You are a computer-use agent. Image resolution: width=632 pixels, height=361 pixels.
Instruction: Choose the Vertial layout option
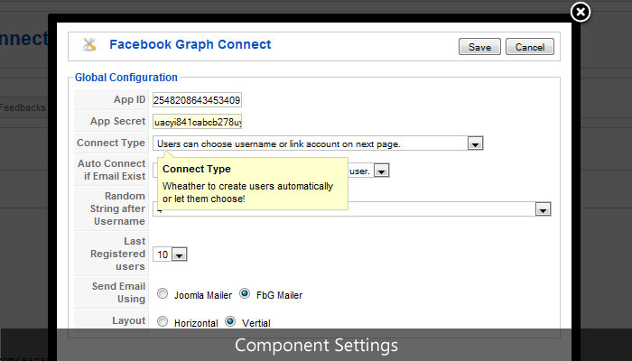pos(230,321)
